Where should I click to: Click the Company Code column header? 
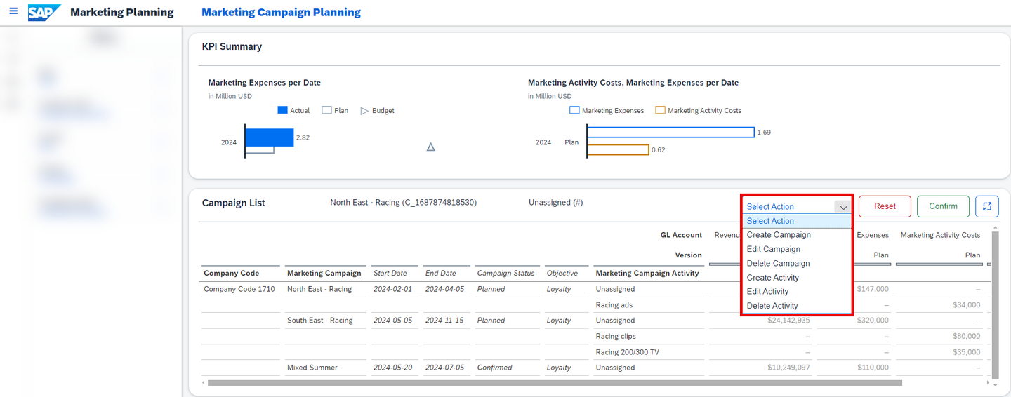click(x=231, y=274)
